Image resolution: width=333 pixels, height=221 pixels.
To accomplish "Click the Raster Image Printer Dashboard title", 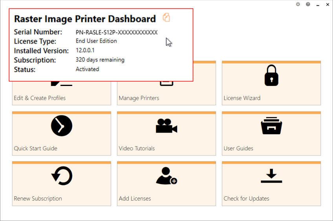I will coord(85,19).
